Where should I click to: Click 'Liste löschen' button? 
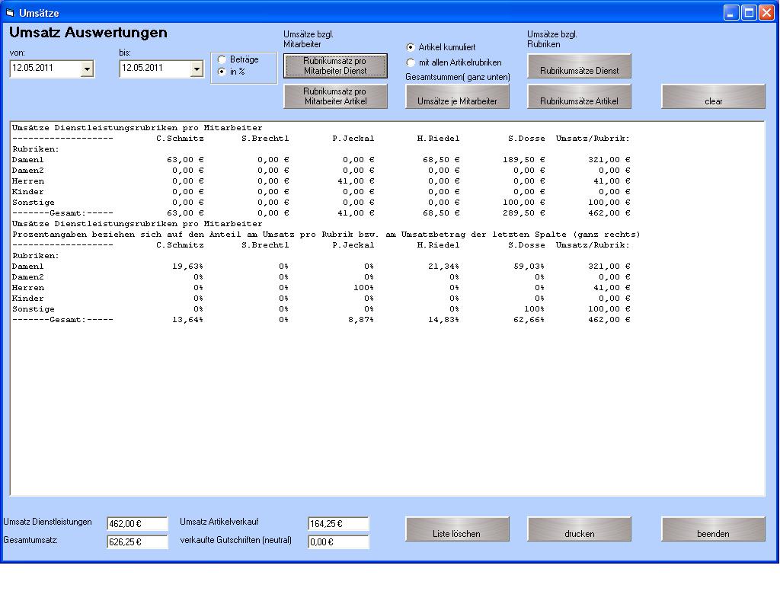tap(457, 529)
